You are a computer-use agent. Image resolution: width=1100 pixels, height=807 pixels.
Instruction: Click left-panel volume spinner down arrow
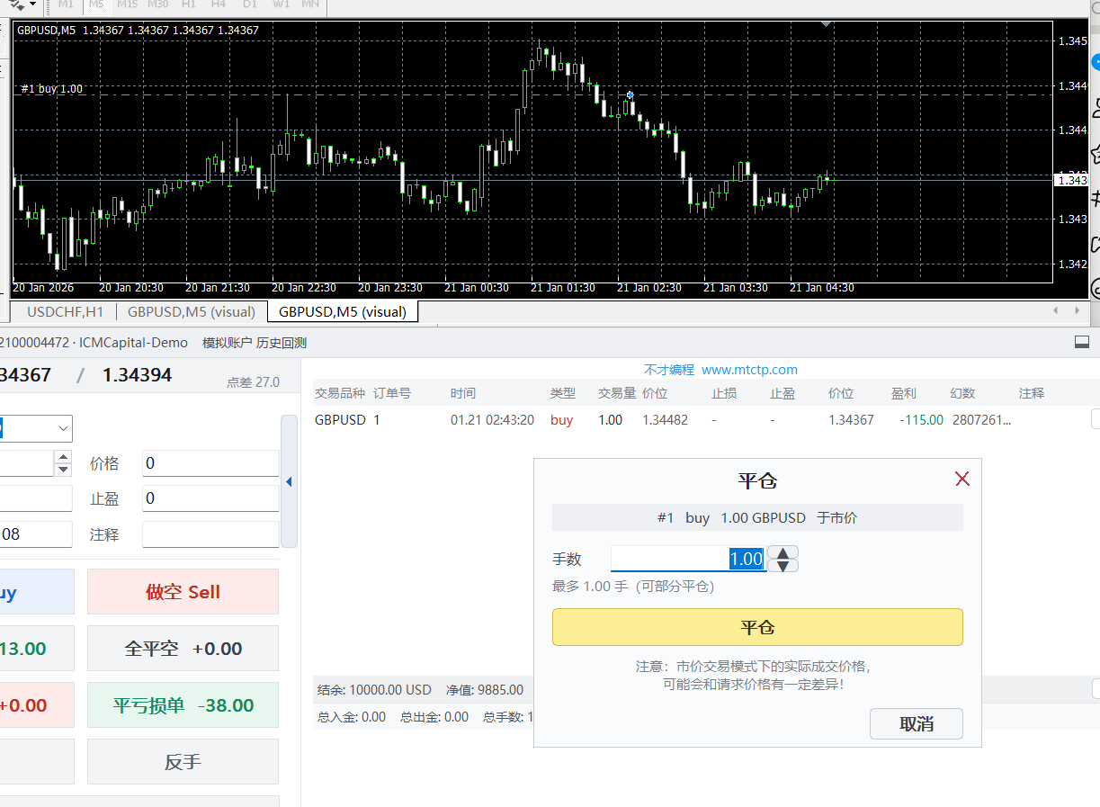[63, 470]
